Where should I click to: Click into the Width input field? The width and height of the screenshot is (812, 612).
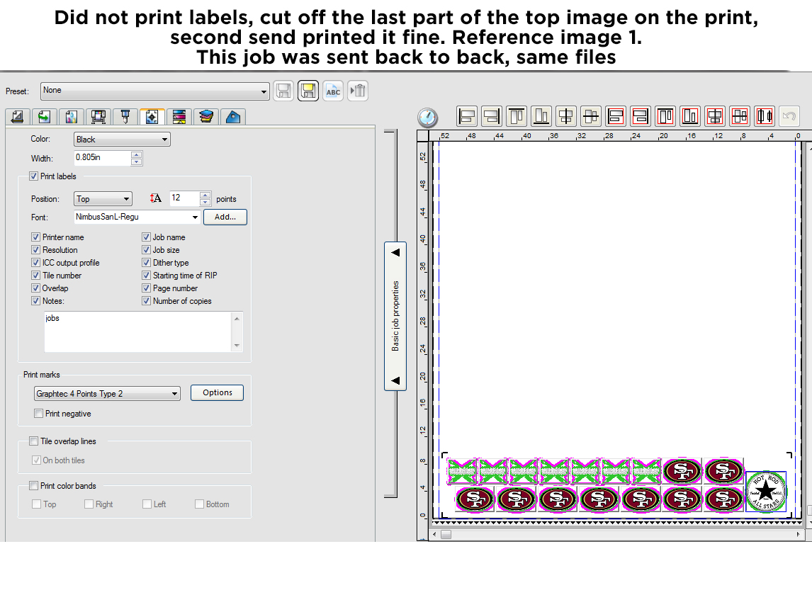click(x=103, y=158)
